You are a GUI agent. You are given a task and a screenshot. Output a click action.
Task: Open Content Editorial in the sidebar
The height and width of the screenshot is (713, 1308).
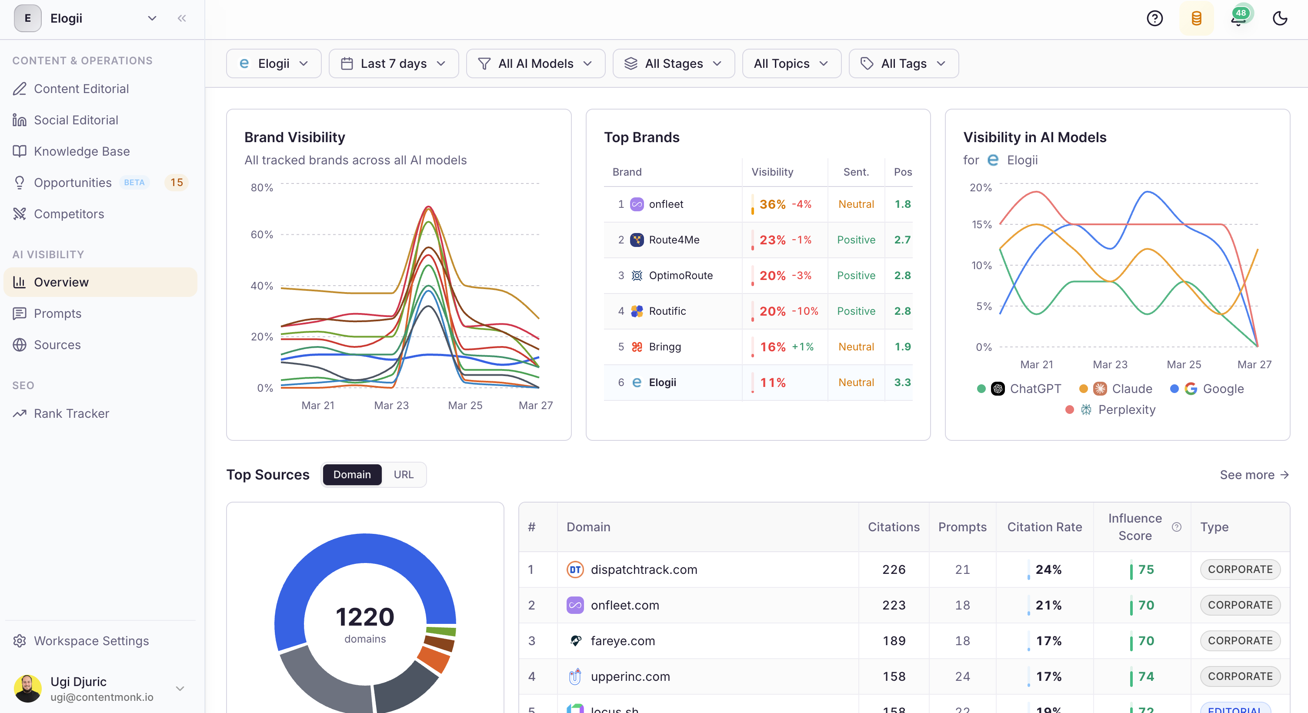(82, 88)
